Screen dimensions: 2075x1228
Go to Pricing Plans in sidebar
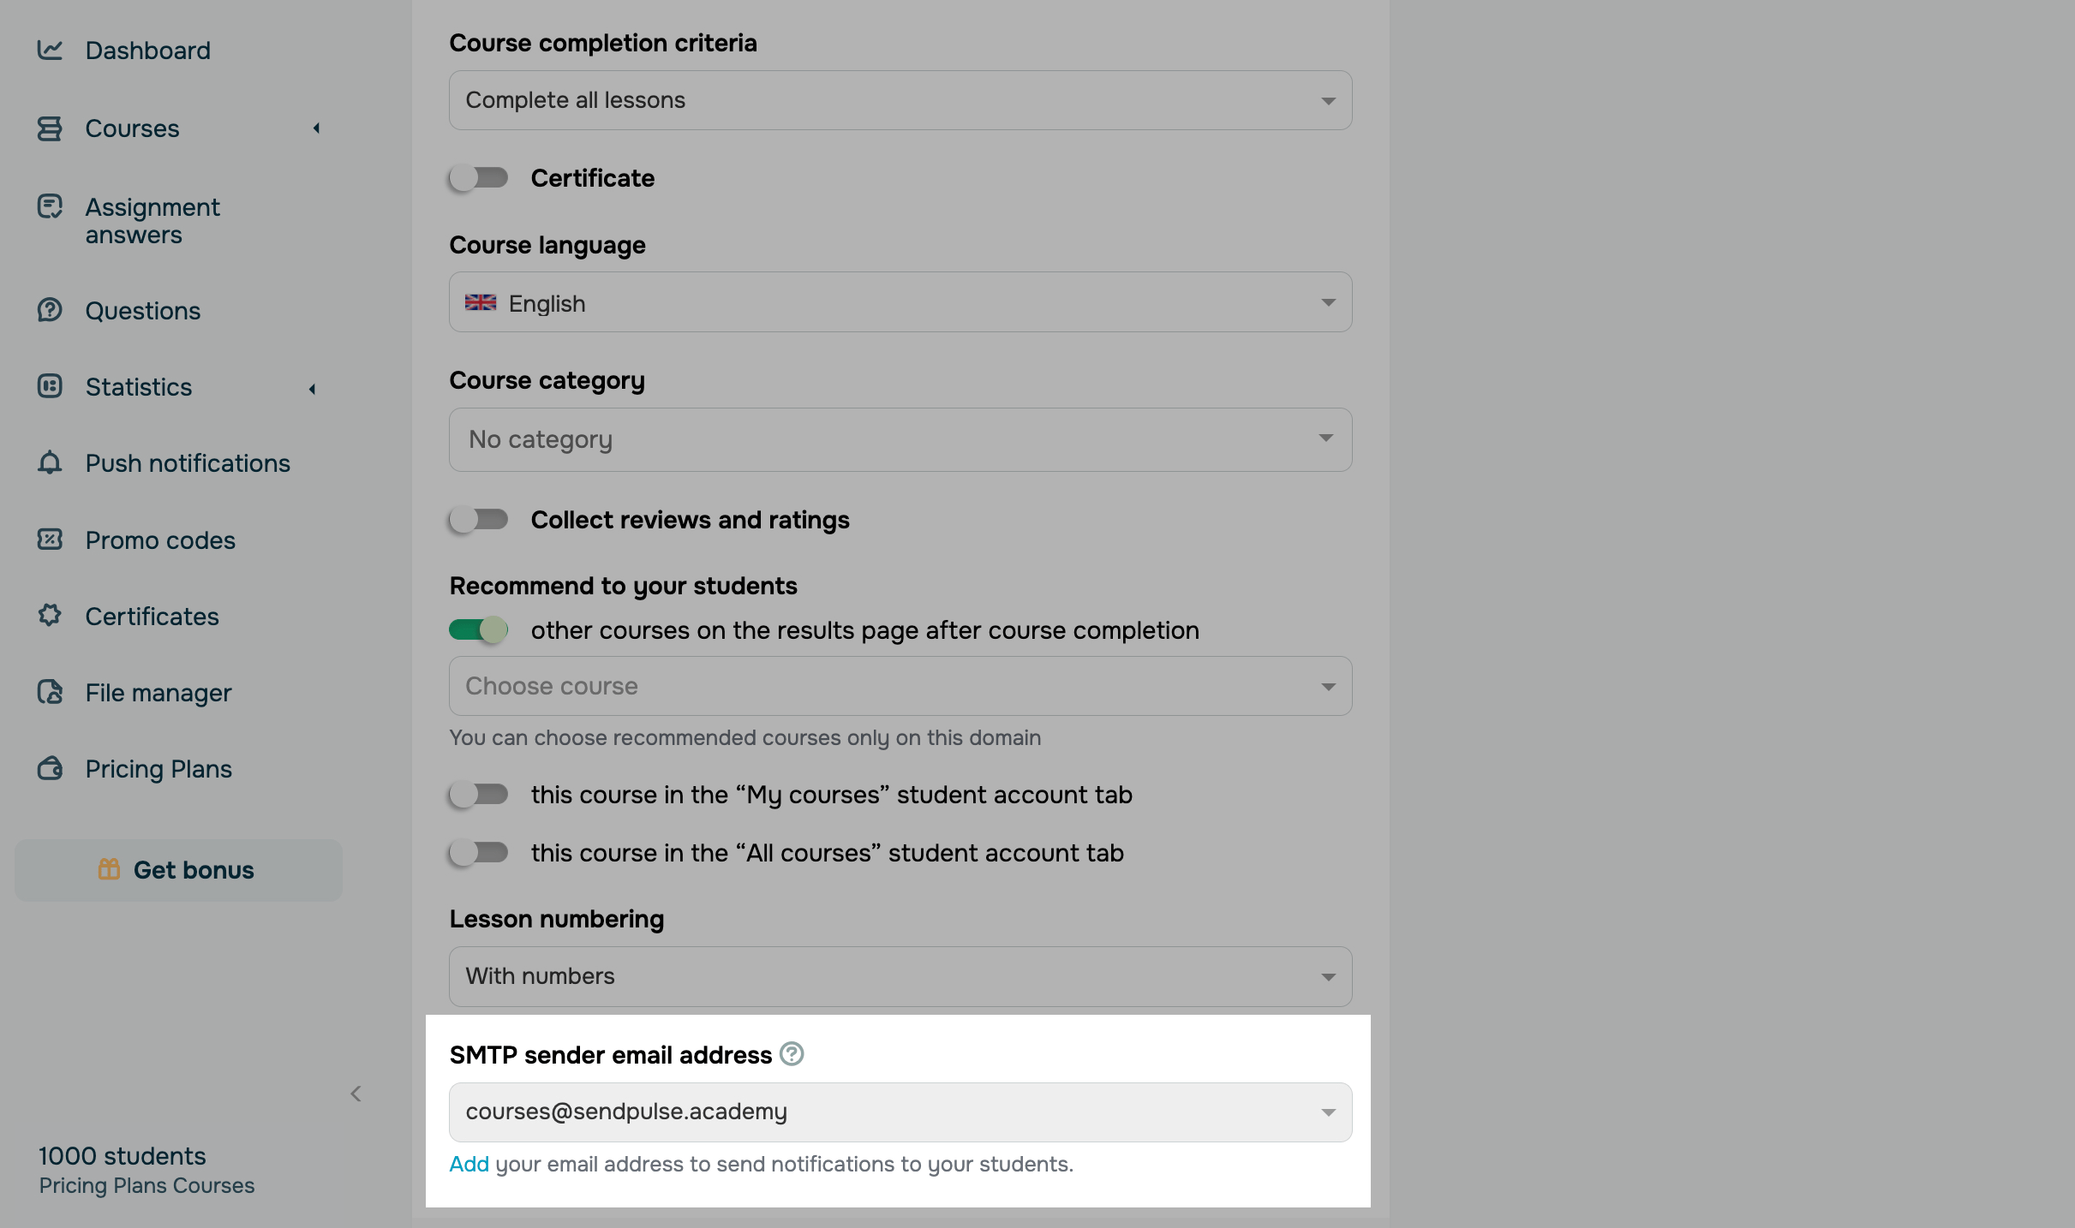[x=158, y=769]
